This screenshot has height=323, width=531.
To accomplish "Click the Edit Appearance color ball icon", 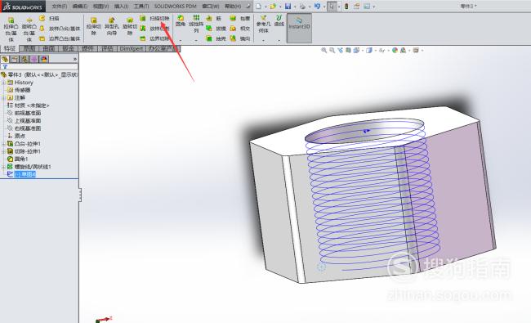I will pos(395,50).
